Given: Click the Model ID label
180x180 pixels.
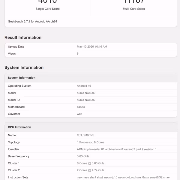Looking at the screenshot, I should [14, 100].
